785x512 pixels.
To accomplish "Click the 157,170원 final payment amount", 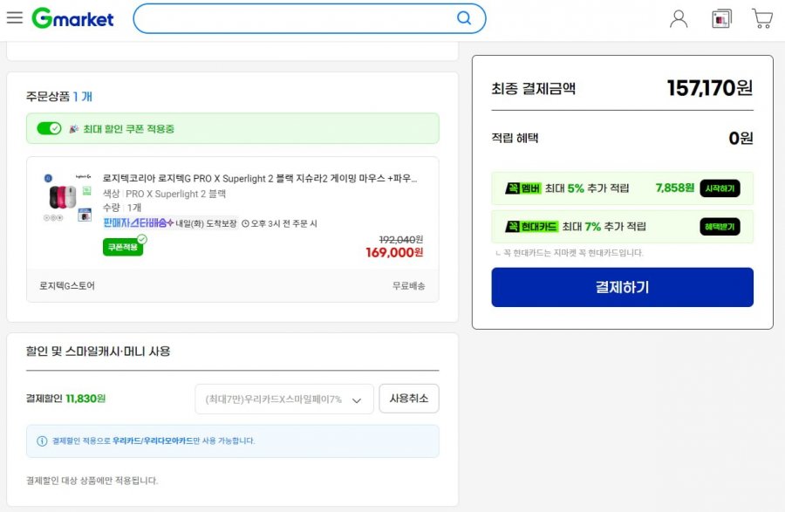I will [710, 88].
